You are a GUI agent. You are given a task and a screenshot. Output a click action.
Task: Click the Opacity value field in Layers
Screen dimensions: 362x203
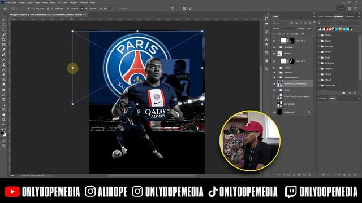point(309,29)
